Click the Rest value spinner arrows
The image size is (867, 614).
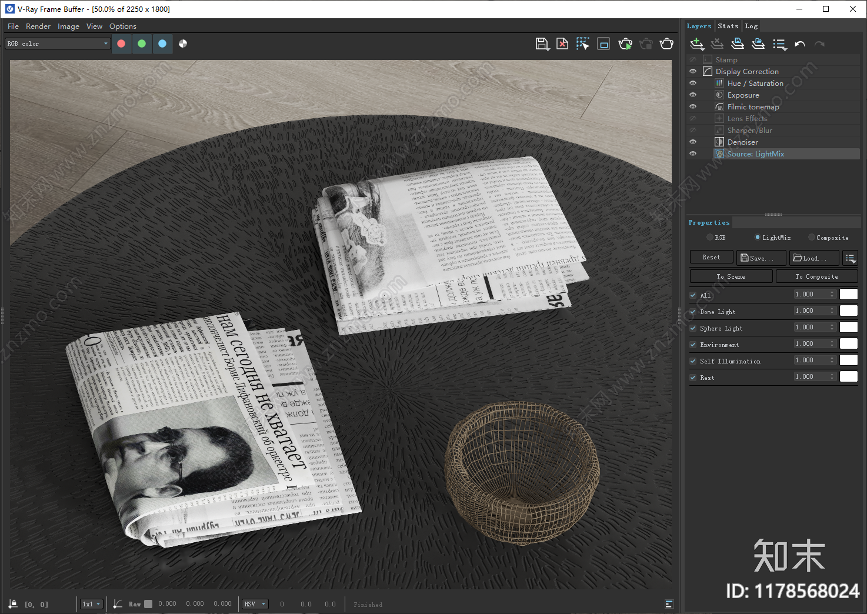click(x=832, y=376)
